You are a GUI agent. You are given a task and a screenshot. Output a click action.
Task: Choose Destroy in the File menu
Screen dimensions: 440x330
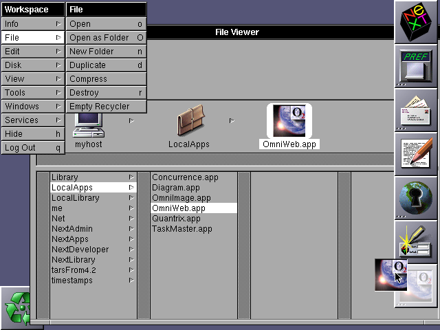click(106, 93)
